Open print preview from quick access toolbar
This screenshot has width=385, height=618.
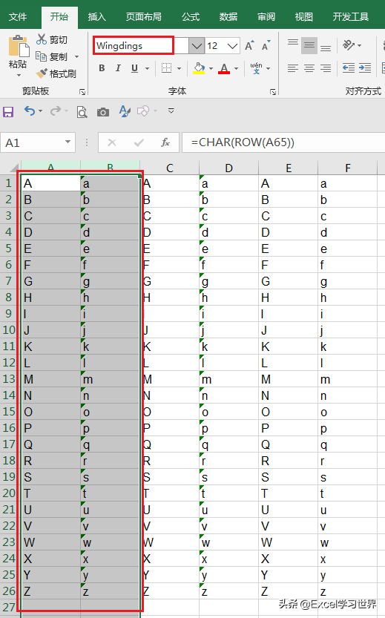click(82, 112)
